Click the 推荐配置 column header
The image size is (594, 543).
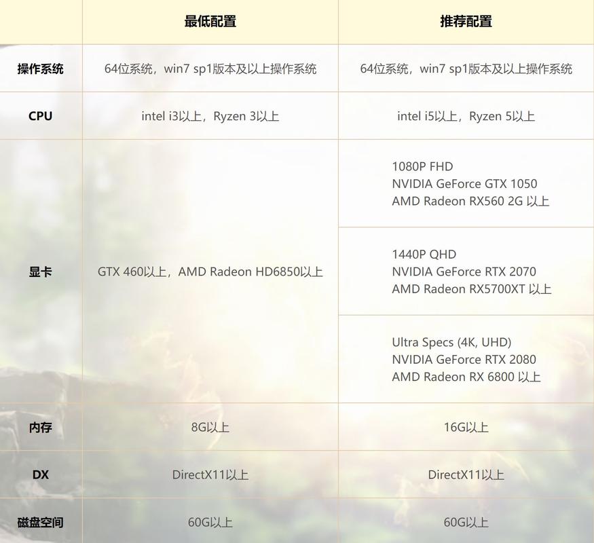466,21
